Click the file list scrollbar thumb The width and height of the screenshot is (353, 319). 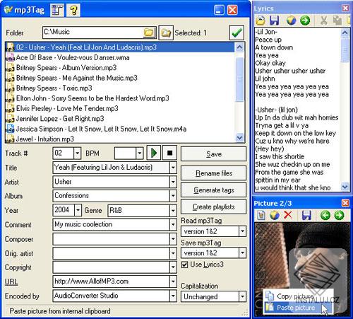pyautogui.click(x=239, y=79)
